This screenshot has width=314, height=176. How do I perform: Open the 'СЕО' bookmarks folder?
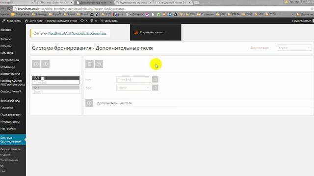pos(106,14)
